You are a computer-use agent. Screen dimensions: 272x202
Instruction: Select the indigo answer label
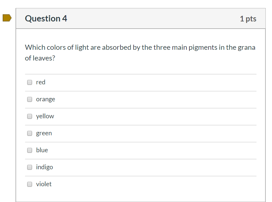pyautogui.click(x=44, y=167)
